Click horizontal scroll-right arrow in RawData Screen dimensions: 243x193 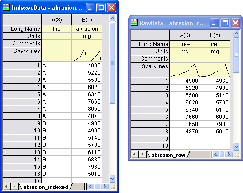(x=229, y=154)
